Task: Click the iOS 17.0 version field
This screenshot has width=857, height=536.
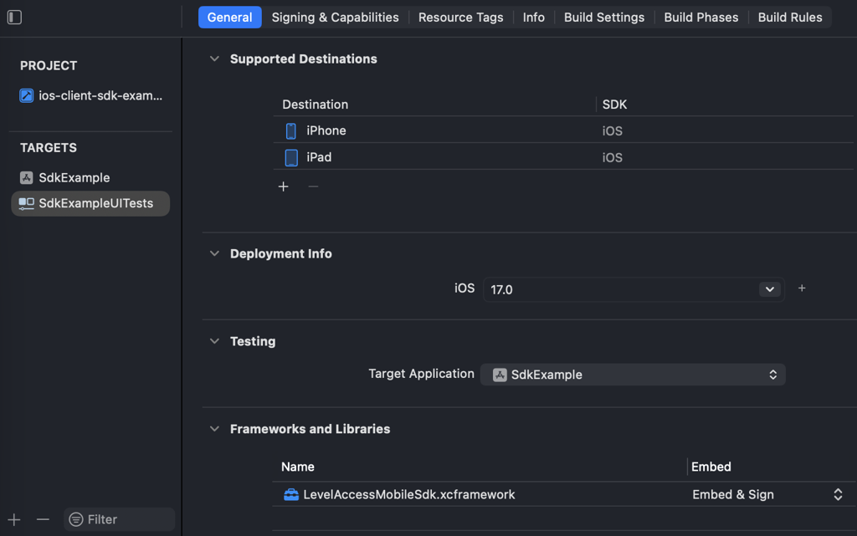Action: pyautogui.click(x=634, y=289)
